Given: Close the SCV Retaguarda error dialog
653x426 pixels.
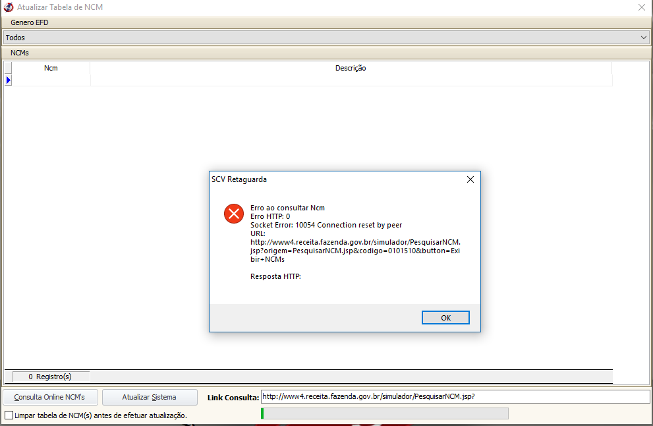Looking at the screenshot, I should [x=470, y=179].
